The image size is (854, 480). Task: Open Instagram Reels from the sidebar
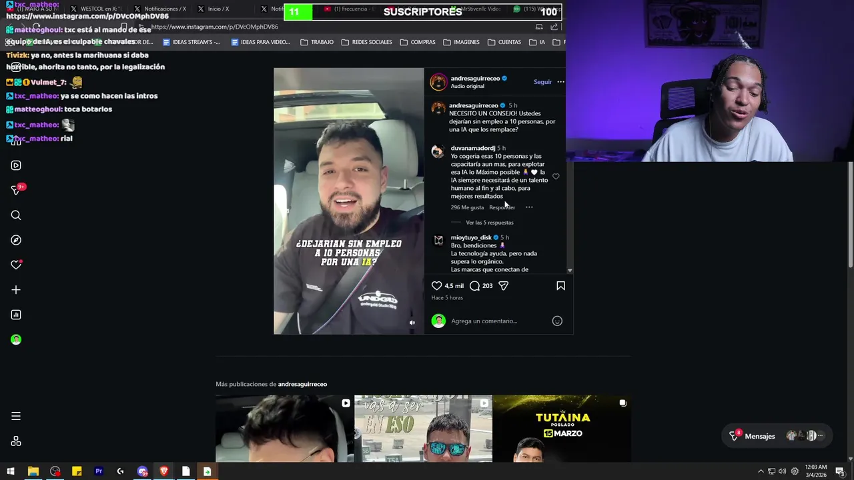16,165
